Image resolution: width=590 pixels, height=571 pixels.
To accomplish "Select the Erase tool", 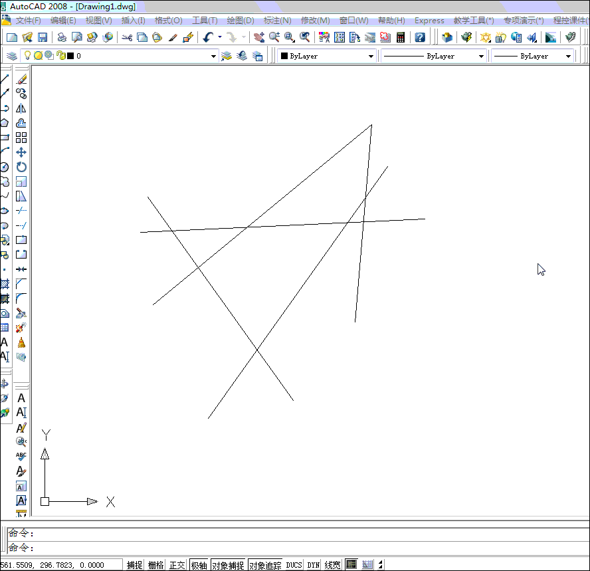I will point(21,79).
